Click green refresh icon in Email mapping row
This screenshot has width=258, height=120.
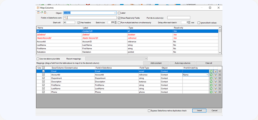pos(211,71)
